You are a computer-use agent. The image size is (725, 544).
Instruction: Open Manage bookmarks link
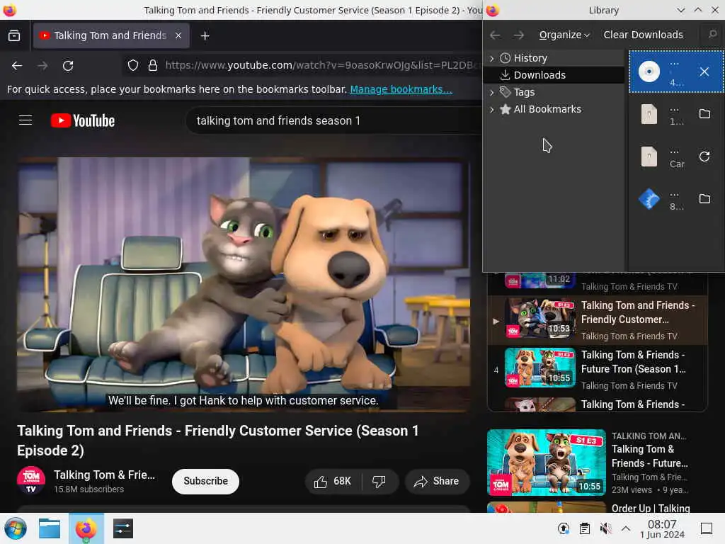401,89
